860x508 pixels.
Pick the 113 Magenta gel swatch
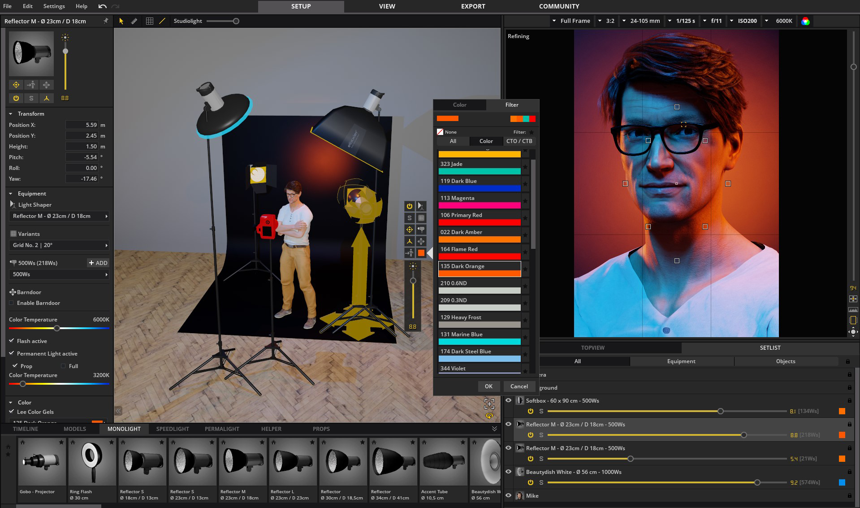(x=479, y=205)
